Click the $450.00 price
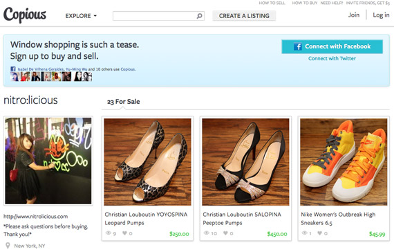Viewport: 394px width, 252px height. click(277, 234)
